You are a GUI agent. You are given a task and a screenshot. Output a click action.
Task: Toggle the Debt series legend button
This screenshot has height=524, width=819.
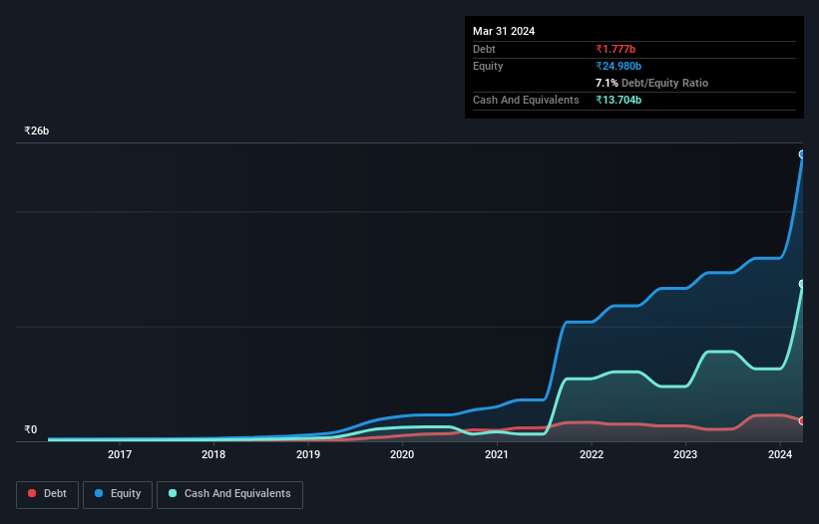click(48, 494)
